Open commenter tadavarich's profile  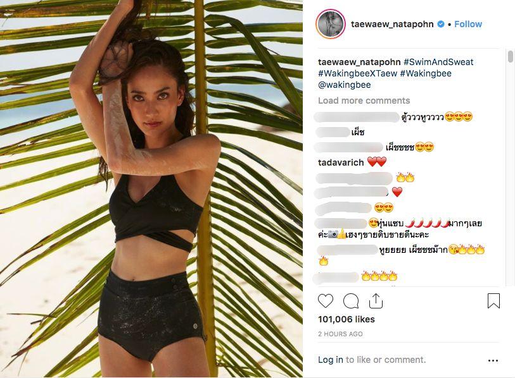pyautogui.click(x=341, y=162)
